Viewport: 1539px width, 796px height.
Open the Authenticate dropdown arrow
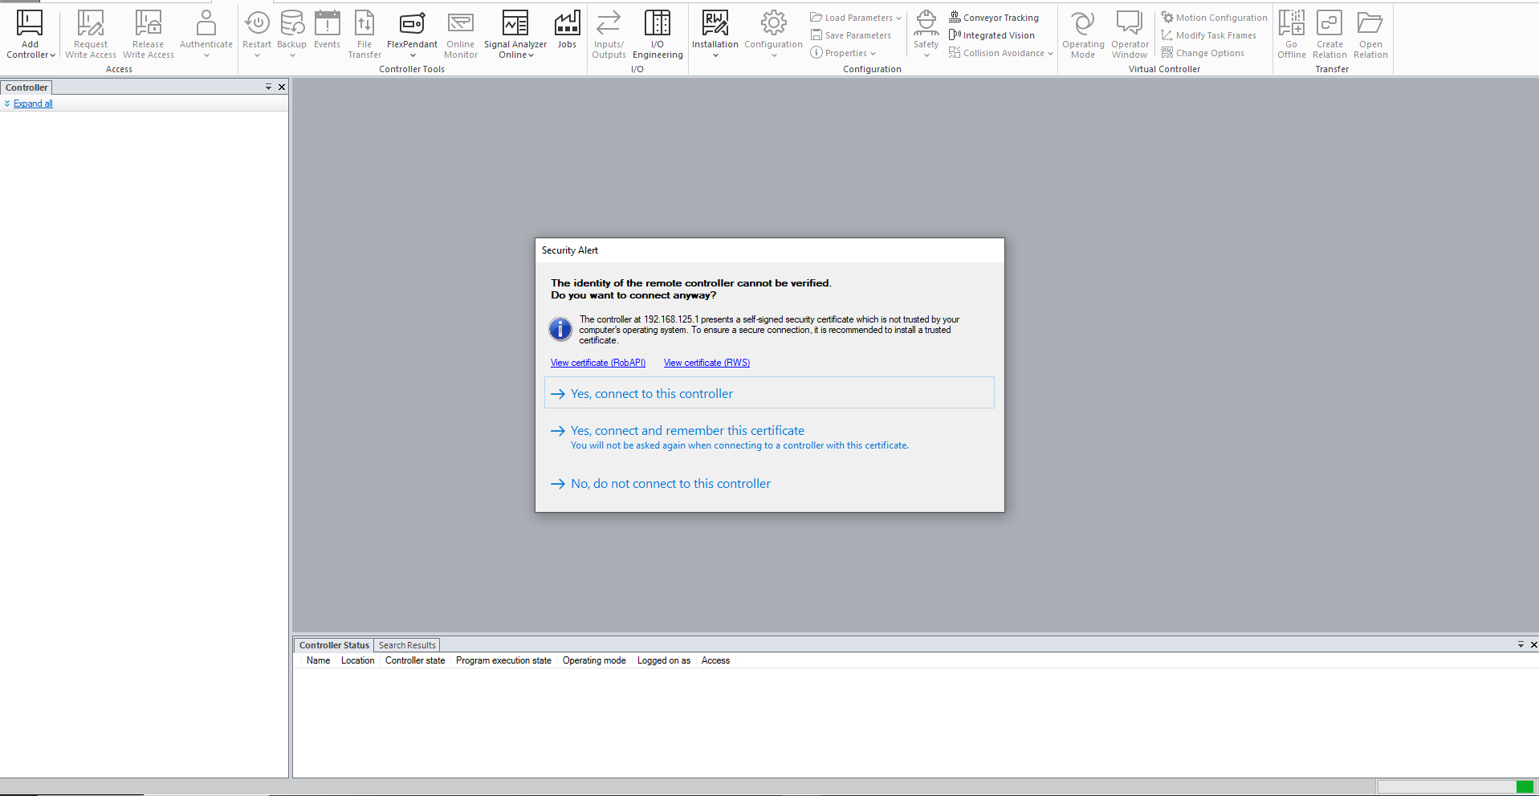(206, 55)
